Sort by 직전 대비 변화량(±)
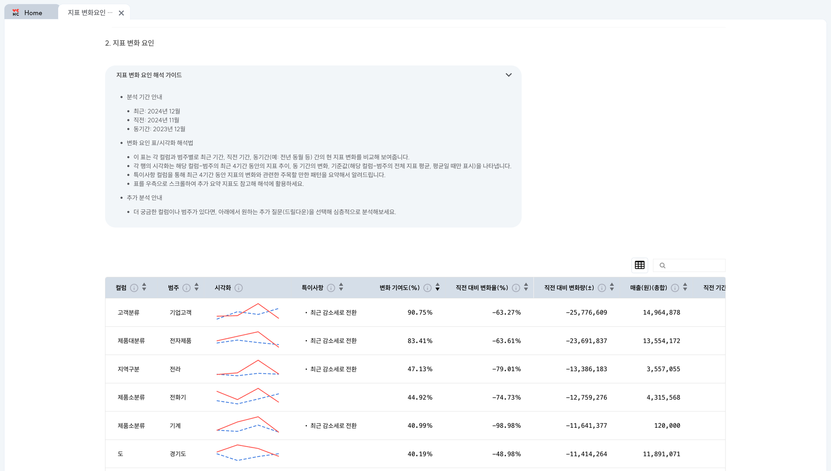This screenshot has width=831, height=471. (612, 287)
